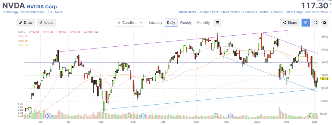Click the Add to Portfolio link
332x125 pixels.
click(x=317, y=12)
